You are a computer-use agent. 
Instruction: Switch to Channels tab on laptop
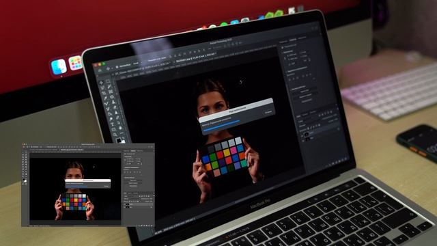click(305, 114)
